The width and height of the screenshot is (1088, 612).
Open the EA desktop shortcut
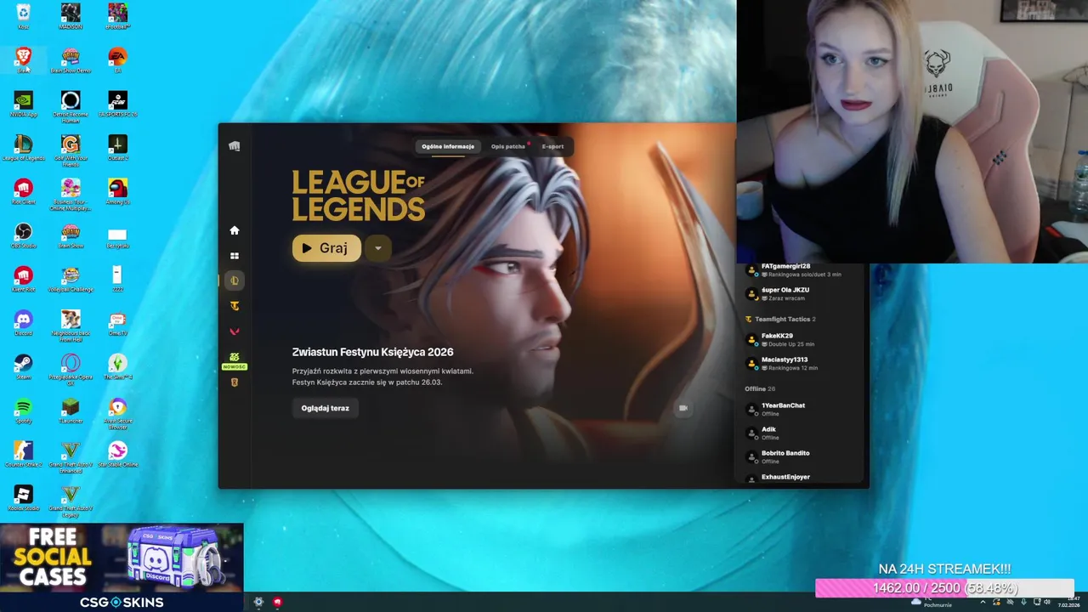[117, 59]
